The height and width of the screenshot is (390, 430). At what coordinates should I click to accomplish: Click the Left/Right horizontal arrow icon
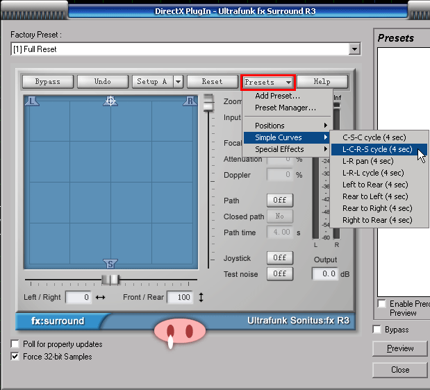(x=100, y=297)
